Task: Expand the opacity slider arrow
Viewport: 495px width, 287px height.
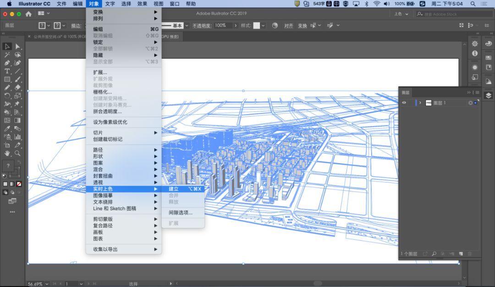Action: click(236, 26)
